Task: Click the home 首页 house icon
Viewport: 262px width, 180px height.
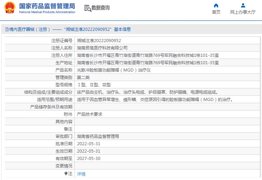Action: 216,6
